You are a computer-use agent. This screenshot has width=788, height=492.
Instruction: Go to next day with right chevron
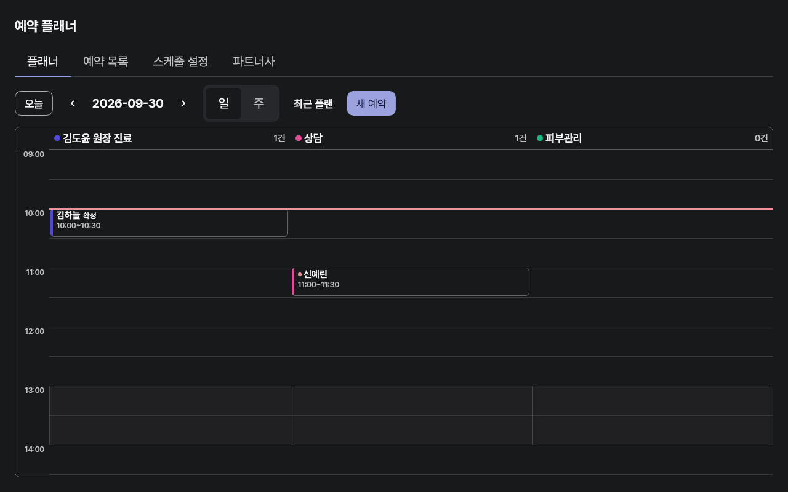pyautogui.click(x=183, y=103)
